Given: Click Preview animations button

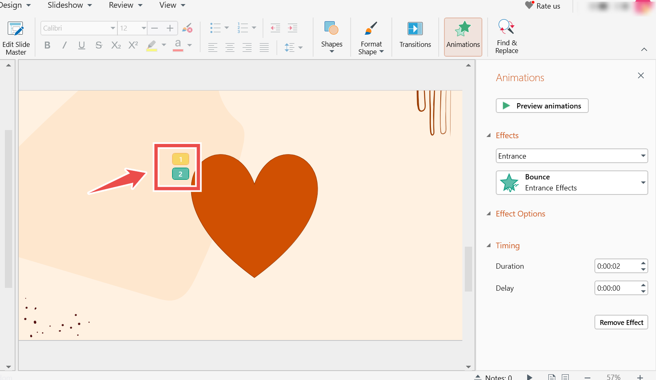Looking at the screenshot, I should click(542, 106).
